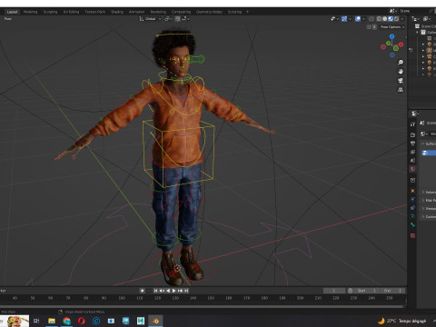Toggle X-ray view mode
The width and height of the screenshot is (436, 327).
coord(372,19)
